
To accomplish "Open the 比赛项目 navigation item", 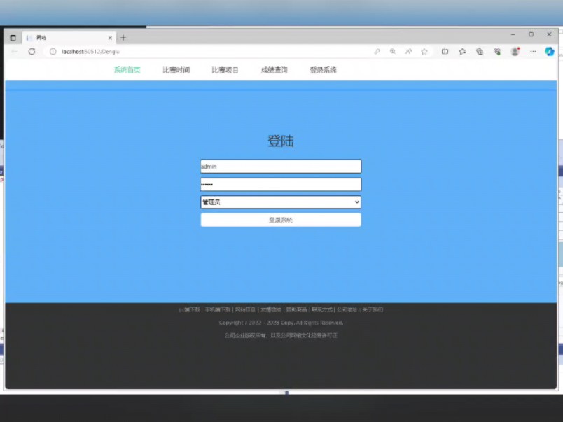I will tap(225, 70).
